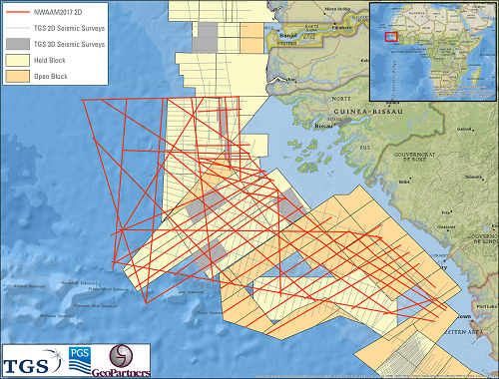
Task: Click the NORTE region label
Action: [x=341, y=99]
